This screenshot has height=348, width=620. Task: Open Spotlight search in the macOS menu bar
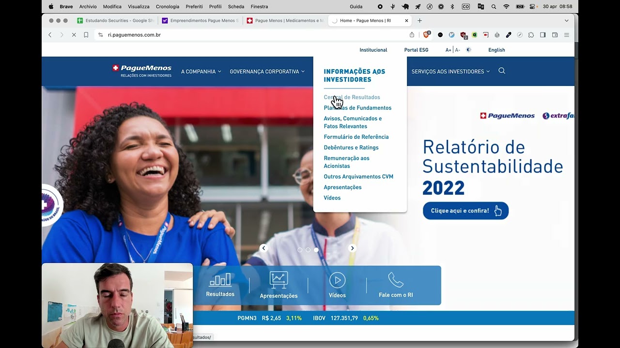pos(494,7)
